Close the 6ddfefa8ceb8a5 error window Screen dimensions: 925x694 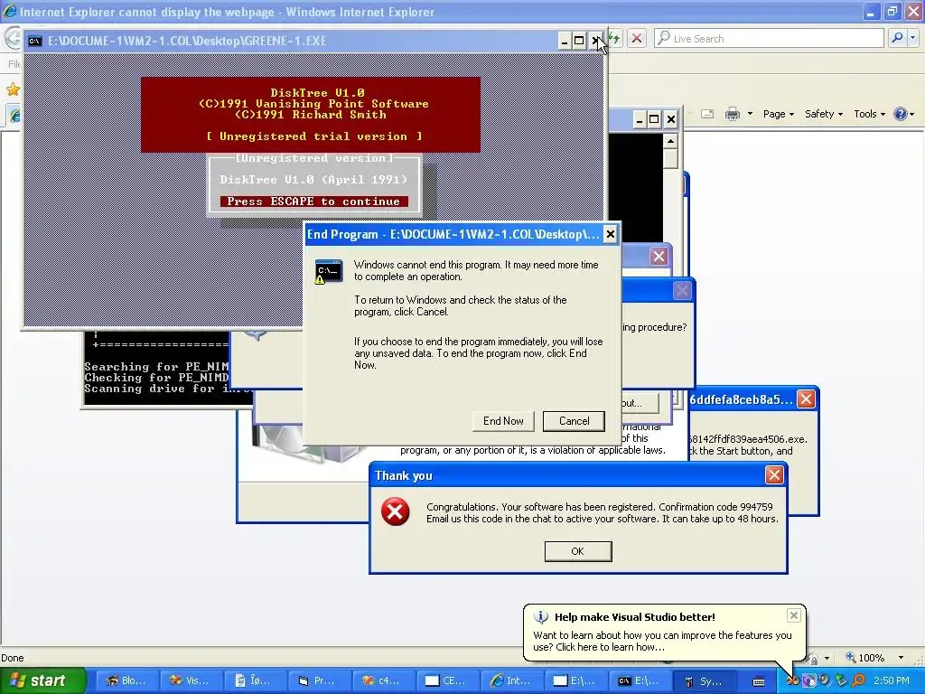click(805, 399)
